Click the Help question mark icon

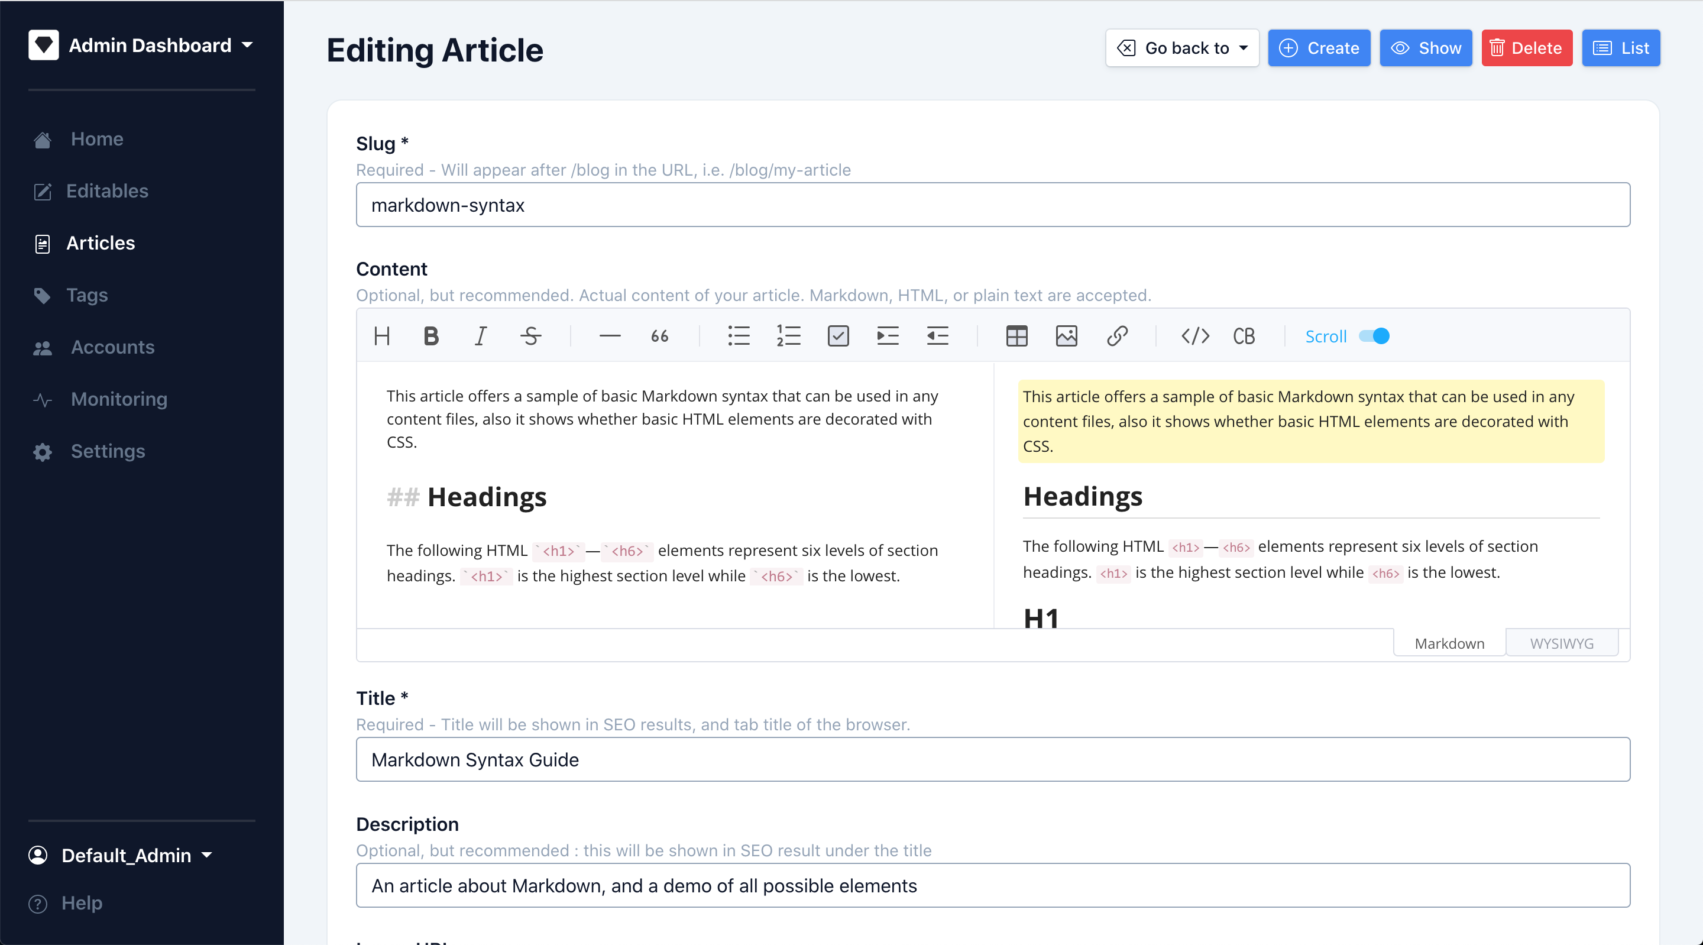[x=38, y=904]
